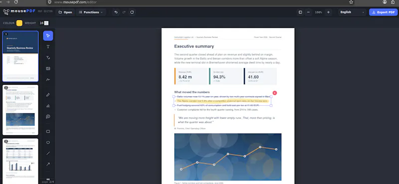Click the yellow highlighted Alpine corridor line
The image size is (399, 184).
(222, 101)
